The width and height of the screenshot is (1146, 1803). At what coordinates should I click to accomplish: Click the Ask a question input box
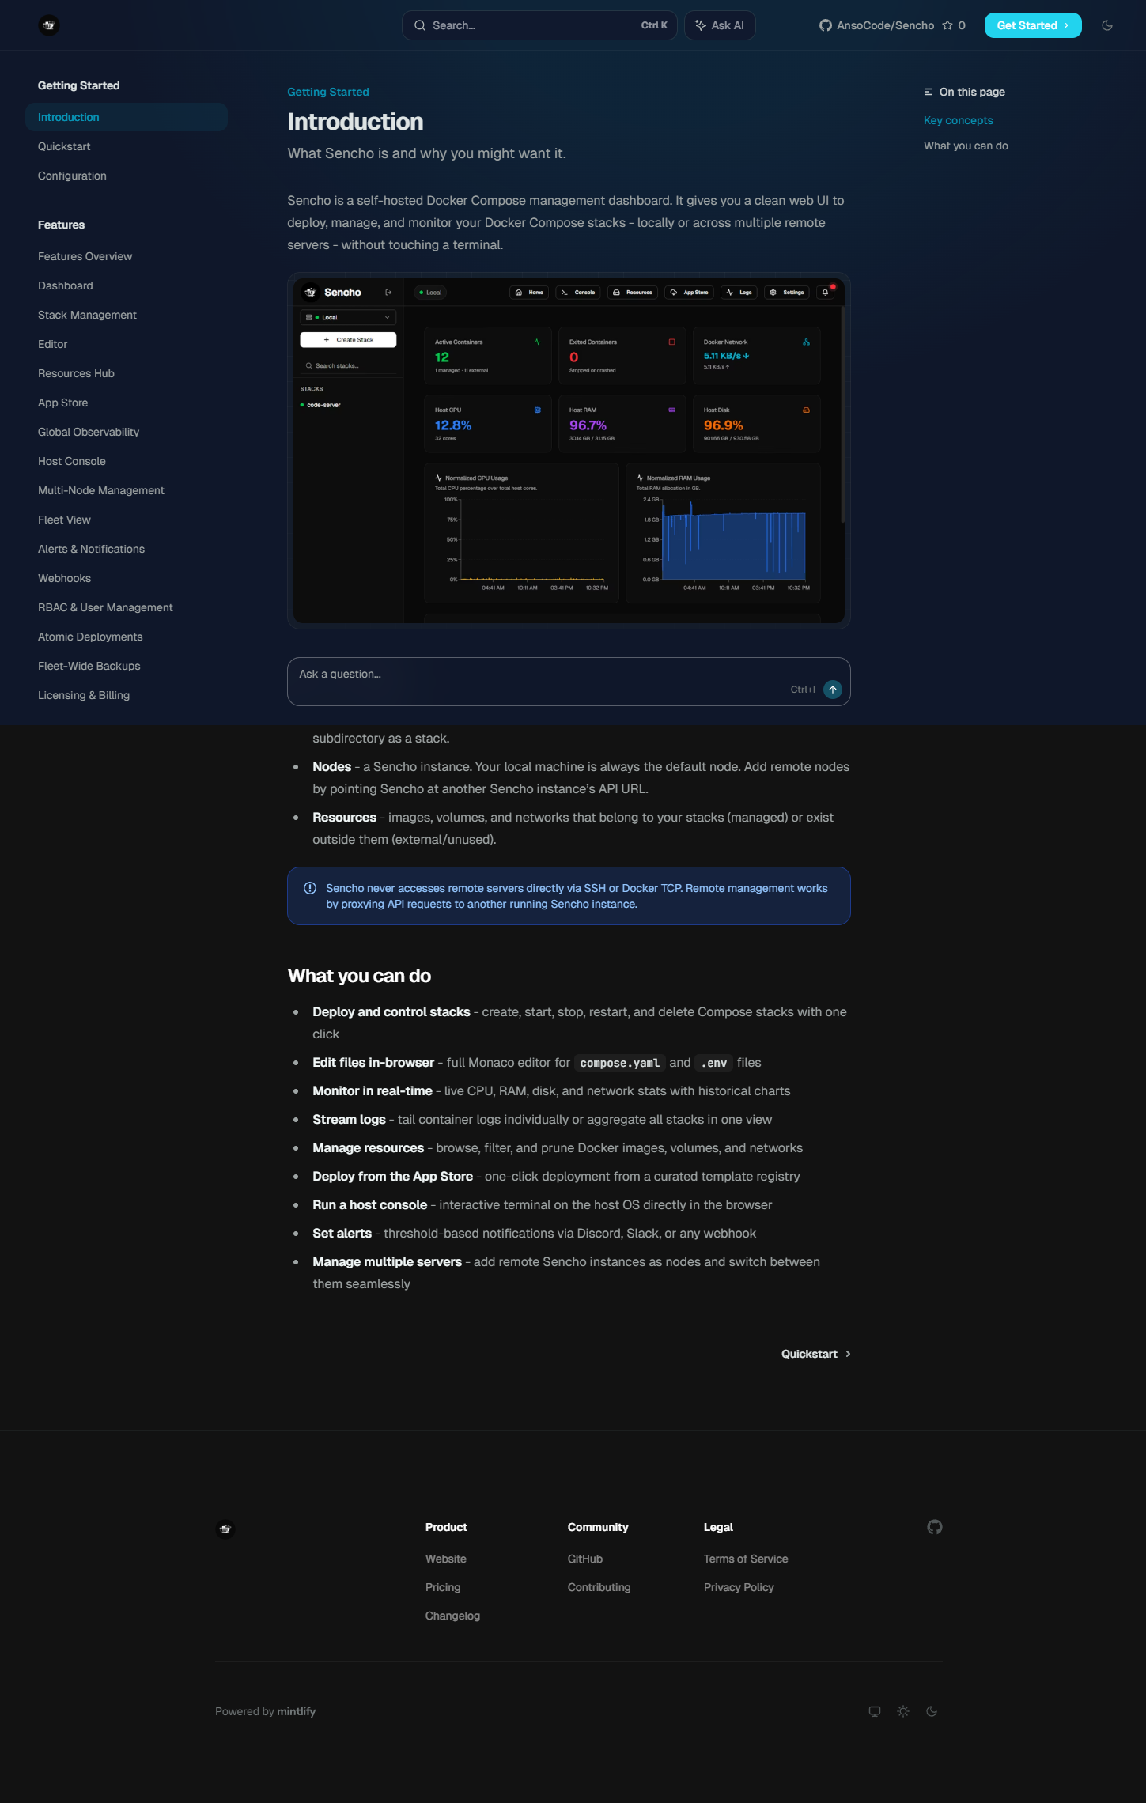click(569, 682)
